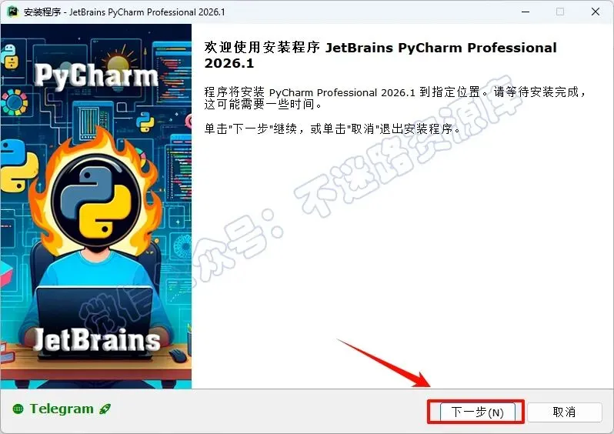Click the rocket icon after Telegram
The image size is (614, 434).
(x=105, y=409)
